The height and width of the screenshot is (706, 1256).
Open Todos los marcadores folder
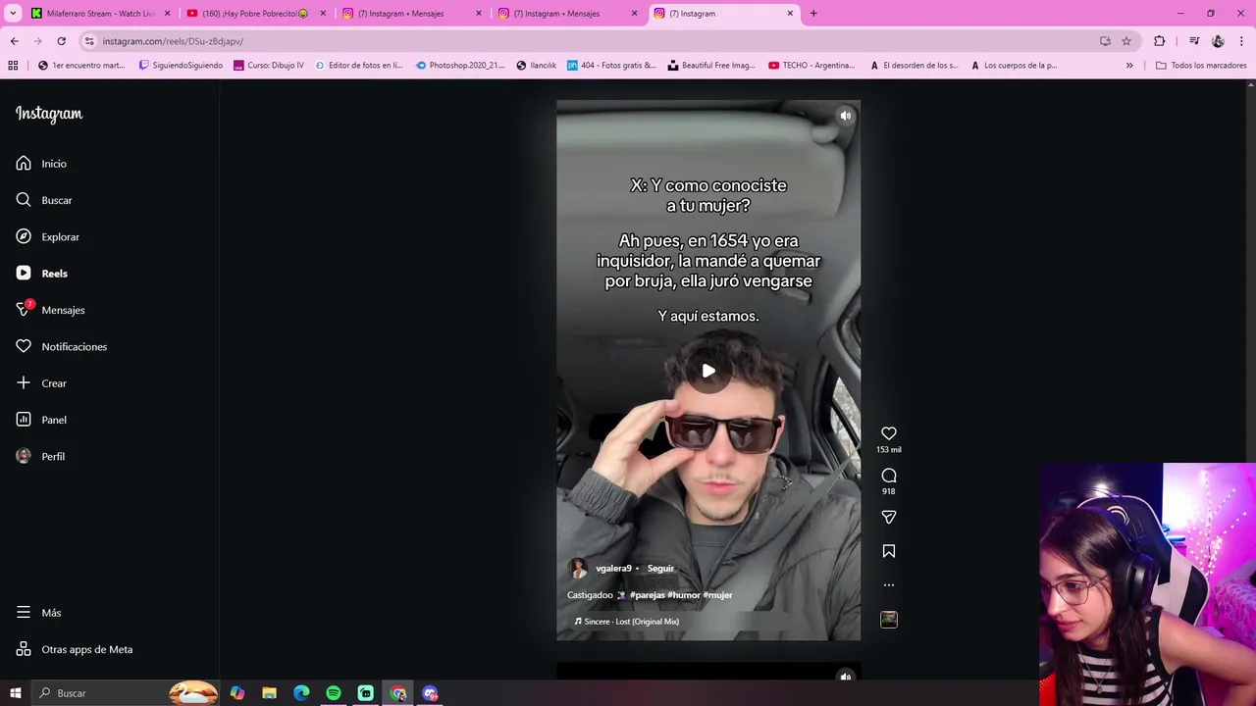click(1201, 66)
